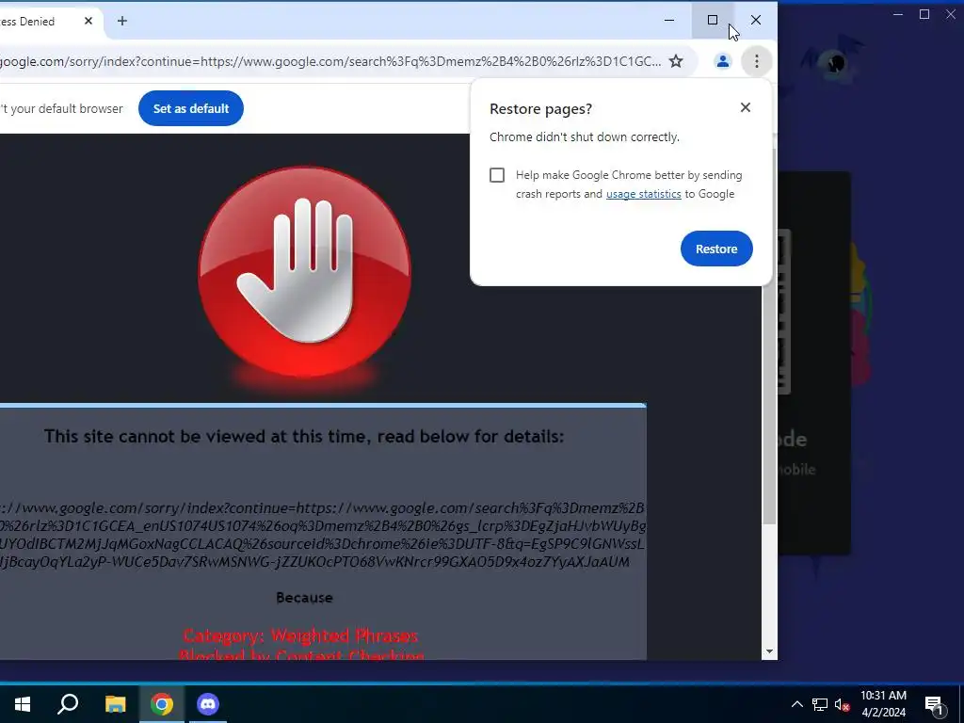This screenshot has height=723, width=964.
Task: Minimize the Chrome window
Action: [x=669, y=21]
